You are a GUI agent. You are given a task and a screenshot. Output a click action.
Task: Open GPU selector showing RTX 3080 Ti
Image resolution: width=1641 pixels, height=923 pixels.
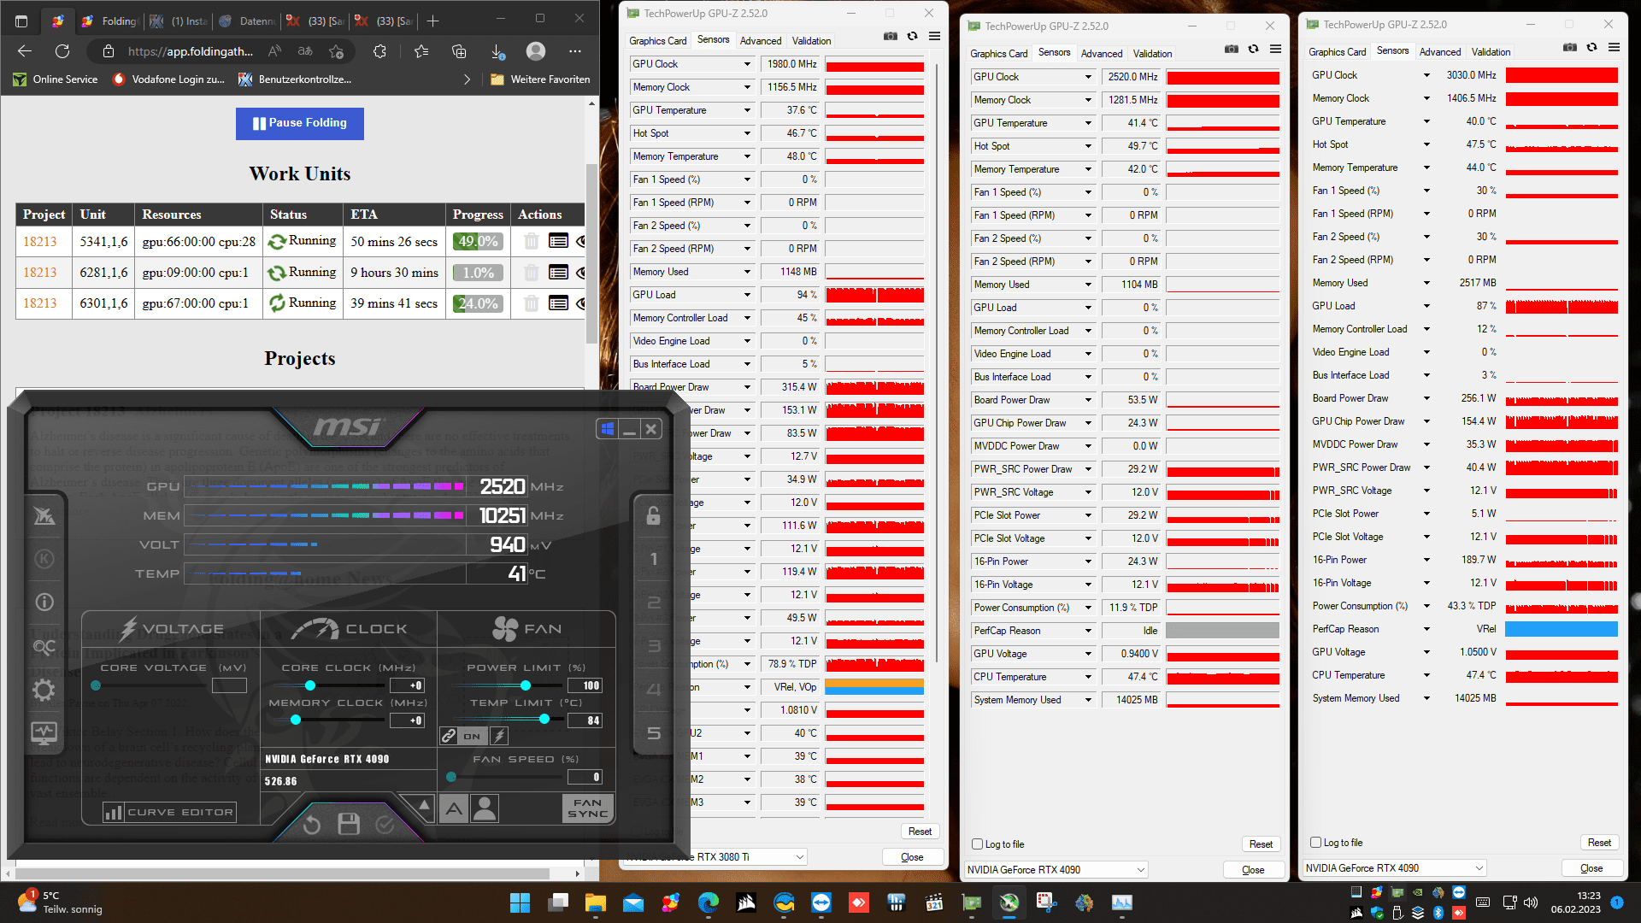tap(715, 856)
